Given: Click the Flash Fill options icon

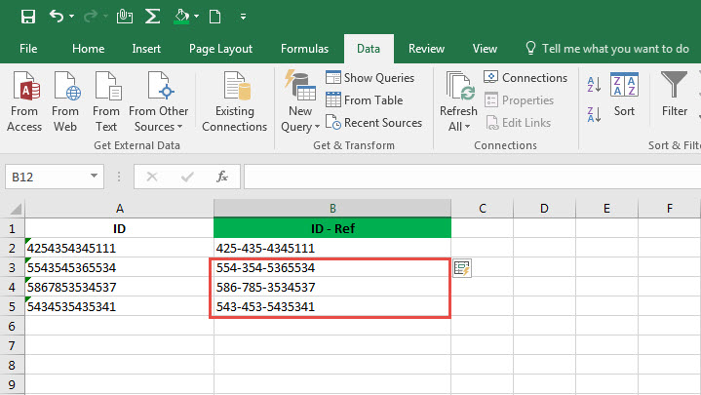Looking at the screenshot, I should click(x=462, y=268).
